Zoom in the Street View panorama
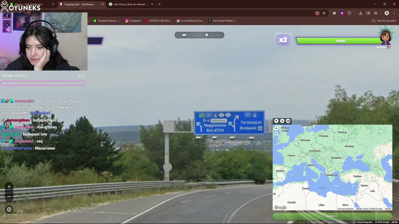399x224 pixels. point(9,187)
